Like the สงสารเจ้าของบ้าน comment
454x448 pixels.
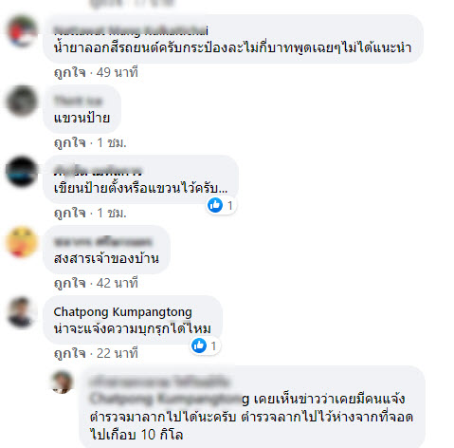tap(69, 283)
